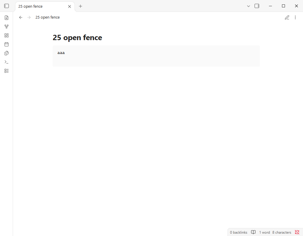Switch to editing view pencil icon
Viewport: 303px width, 236px height.
tap(287, 17)
